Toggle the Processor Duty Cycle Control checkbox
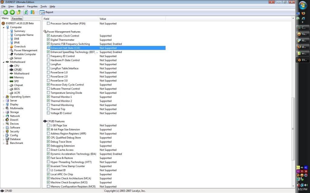Screen dimensions: 310x193 (x=48, y=84)
